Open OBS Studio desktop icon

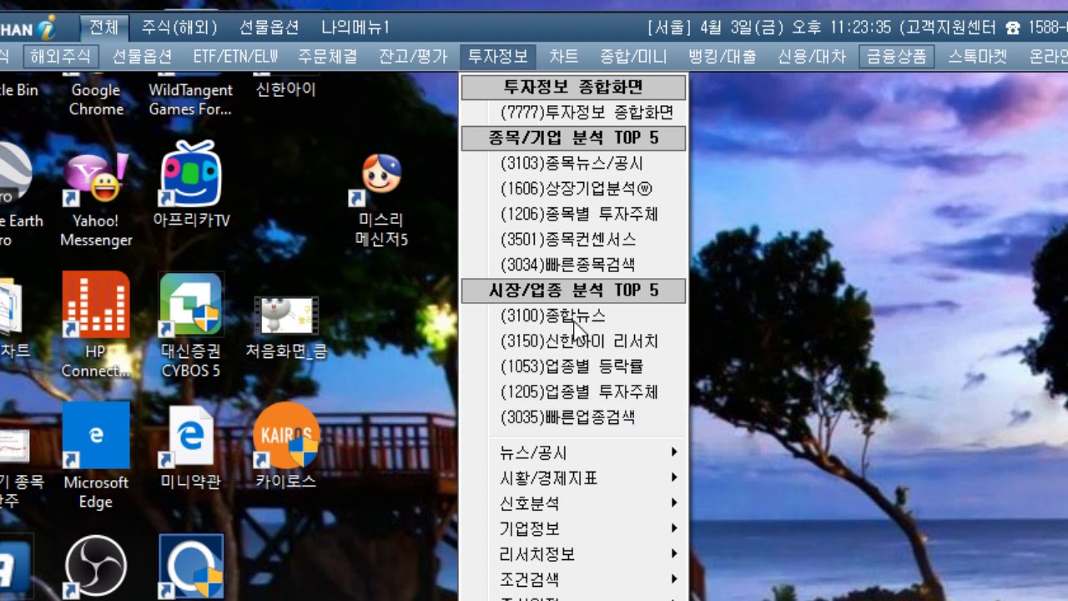pyautogui.click(x=96, y=567)
